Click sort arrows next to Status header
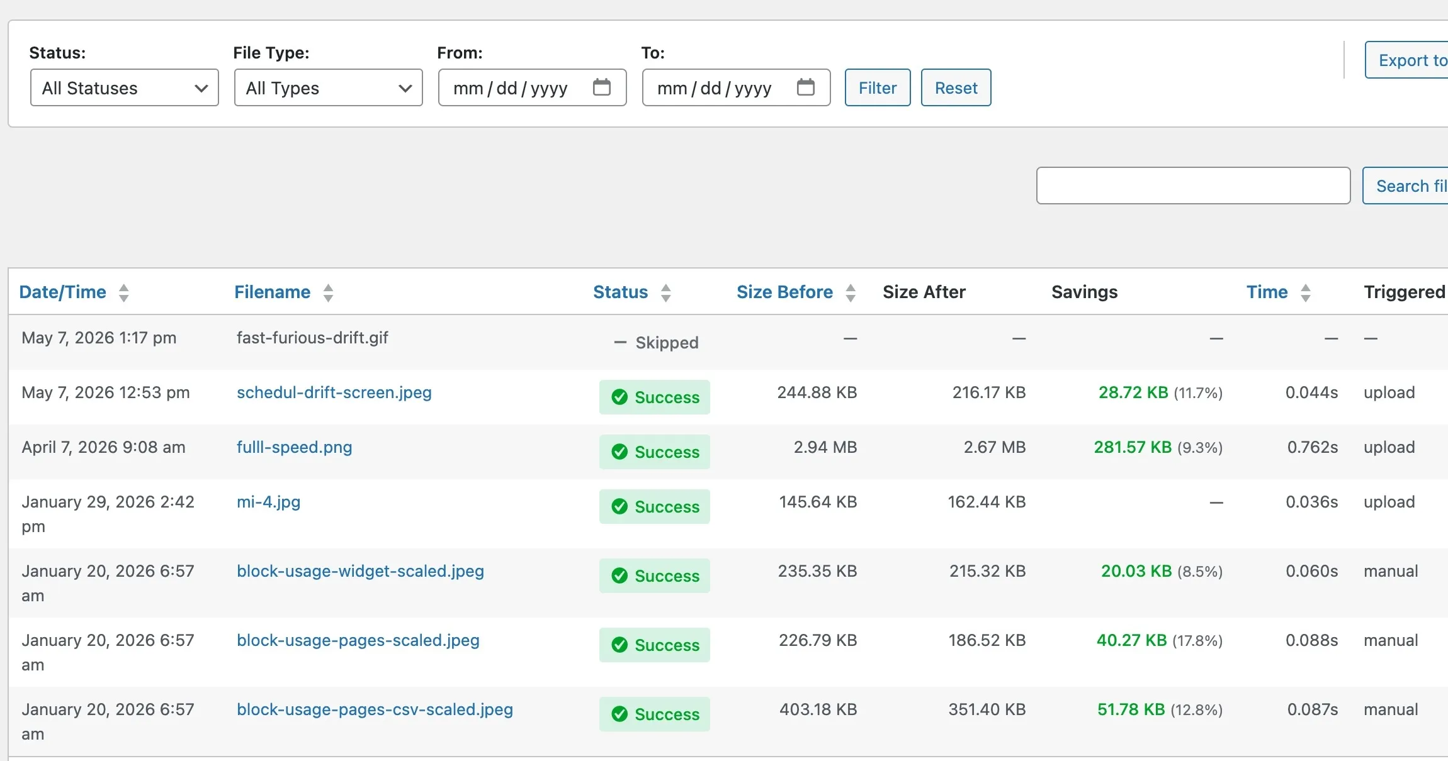 coord(666,292)
